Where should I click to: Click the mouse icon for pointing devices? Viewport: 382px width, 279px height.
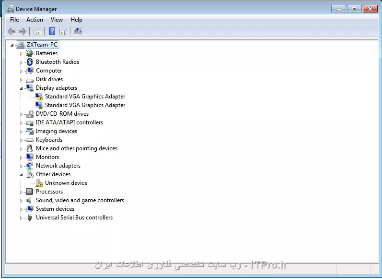click(x=30, y=148)
